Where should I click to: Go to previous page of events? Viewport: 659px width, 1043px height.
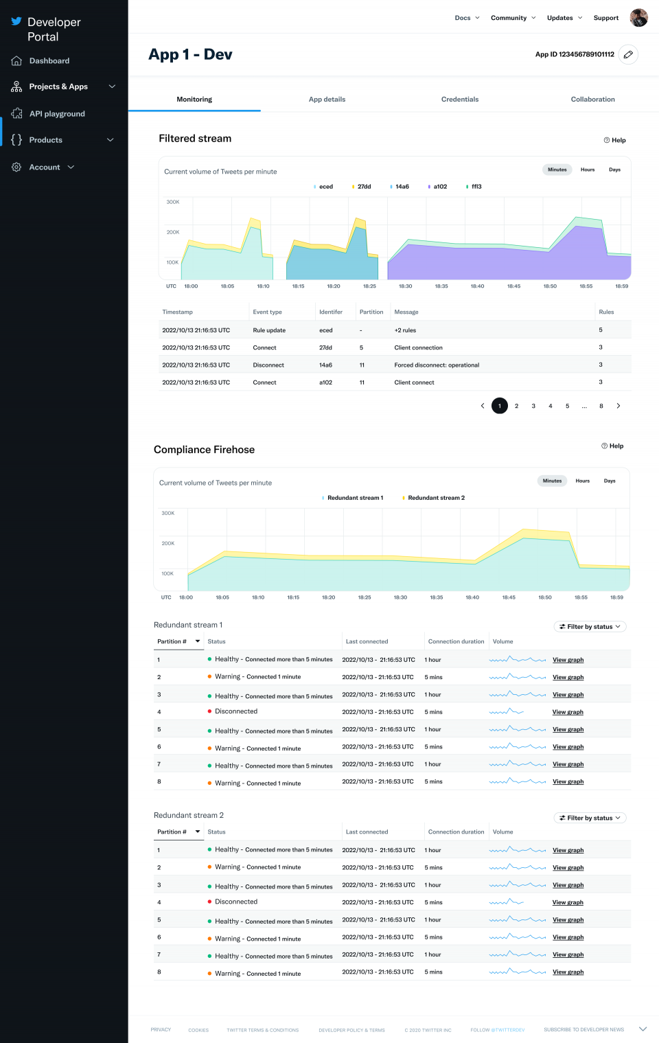pyautogui.click(x=483, y=406)
